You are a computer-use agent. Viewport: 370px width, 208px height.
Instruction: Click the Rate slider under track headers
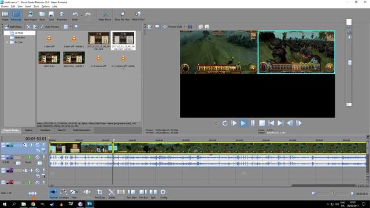click(32, 194)
